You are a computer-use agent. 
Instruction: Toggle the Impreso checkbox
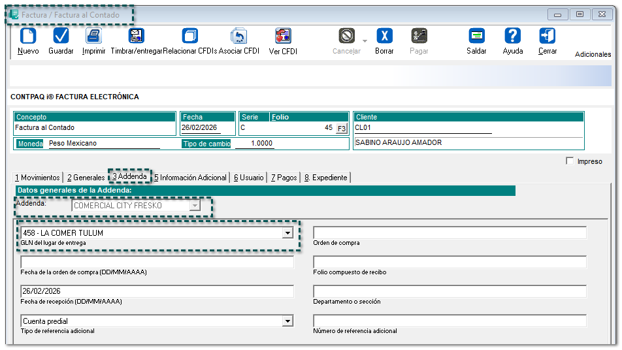pos(570,161)
